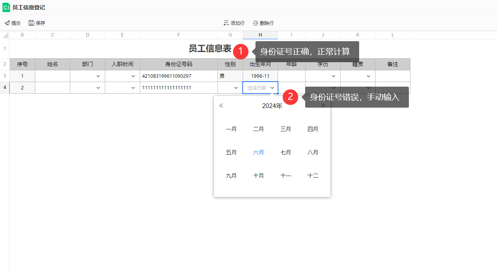Choose 三月 from the calendar popup

[x=286, y=129]
